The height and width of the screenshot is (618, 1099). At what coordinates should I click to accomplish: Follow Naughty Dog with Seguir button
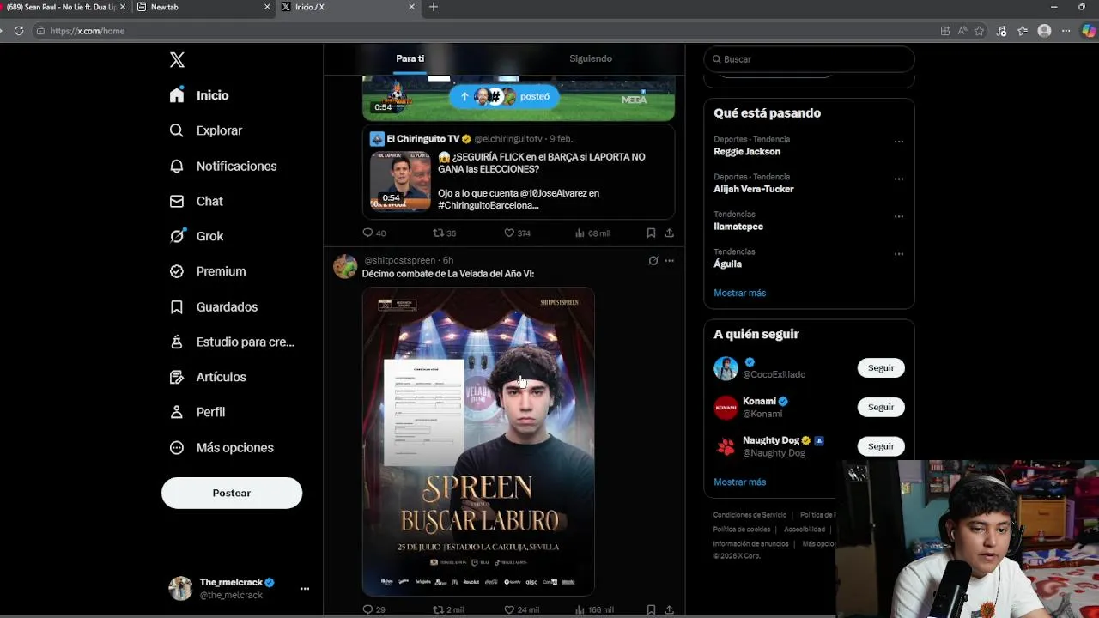click(x=881, y=446)
